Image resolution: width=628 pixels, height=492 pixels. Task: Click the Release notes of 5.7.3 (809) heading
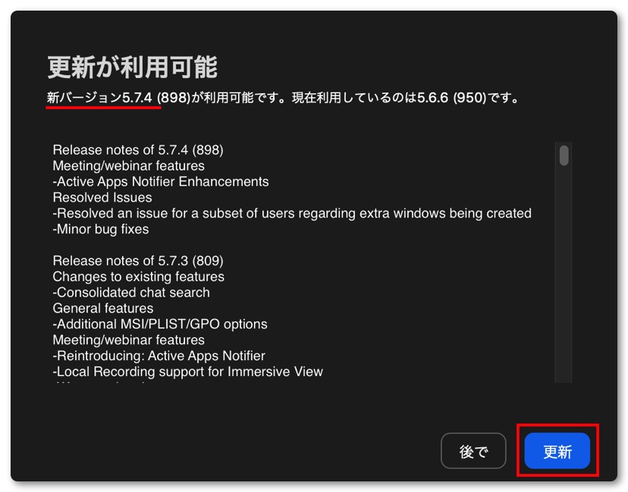pos(138,261)
